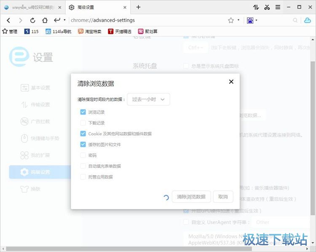Image resolution: width=316 pixels, height=252 pixels.
Task: Open the 聚划算 bookmark
Action: [147, 32]
